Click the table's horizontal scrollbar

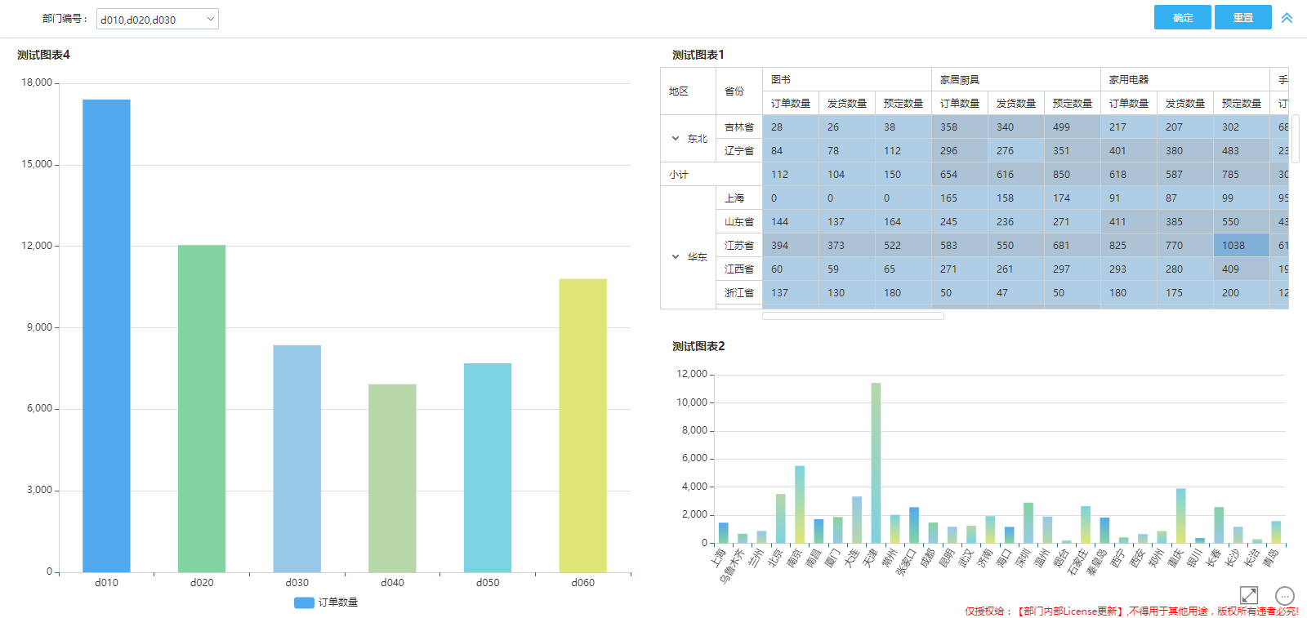[853, 316]
